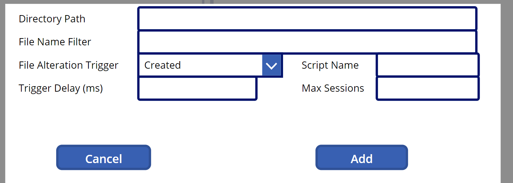The height and width of the screenshot is (183, 513).
Task: Click the Directory Path label
Action: (x=52, y=19)
